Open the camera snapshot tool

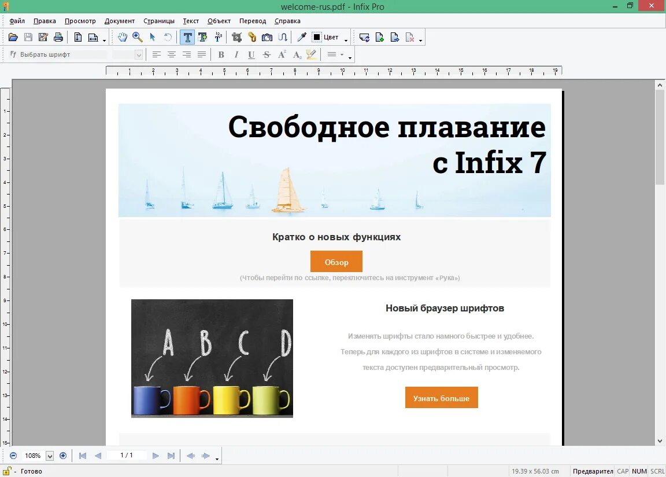click(x=267, y=37)
